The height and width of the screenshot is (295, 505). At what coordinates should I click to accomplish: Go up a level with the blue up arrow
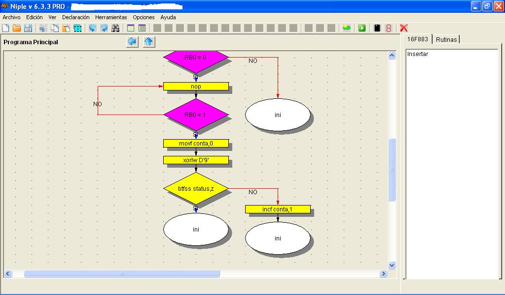click(148, 42)
